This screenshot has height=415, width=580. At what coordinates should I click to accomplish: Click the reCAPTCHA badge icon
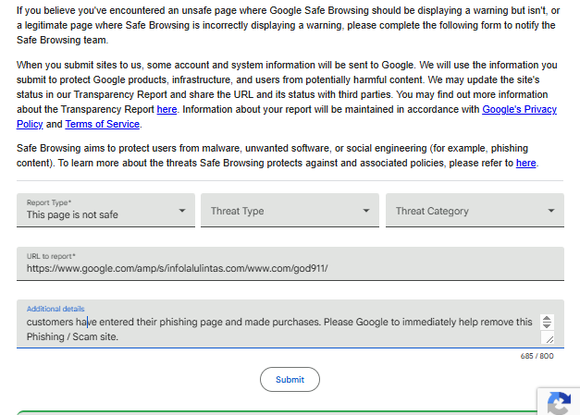coord(560,403)
